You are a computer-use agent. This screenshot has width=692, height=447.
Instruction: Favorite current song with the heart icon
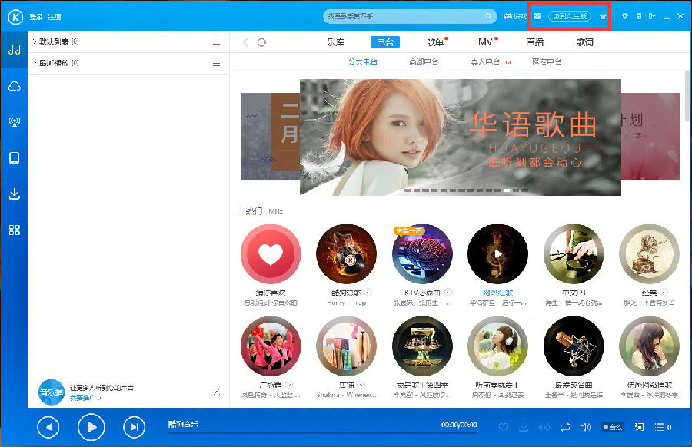[x=504, y=428]
